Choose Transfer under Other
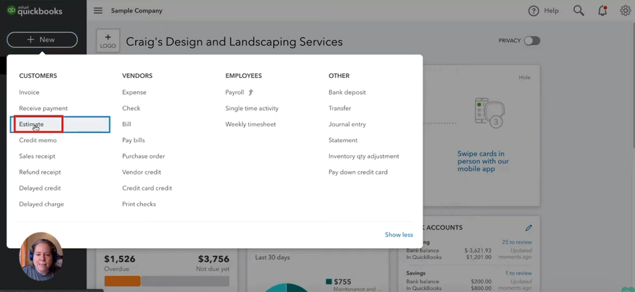Viewport: 635px width, 292px height. coord(340,108)
